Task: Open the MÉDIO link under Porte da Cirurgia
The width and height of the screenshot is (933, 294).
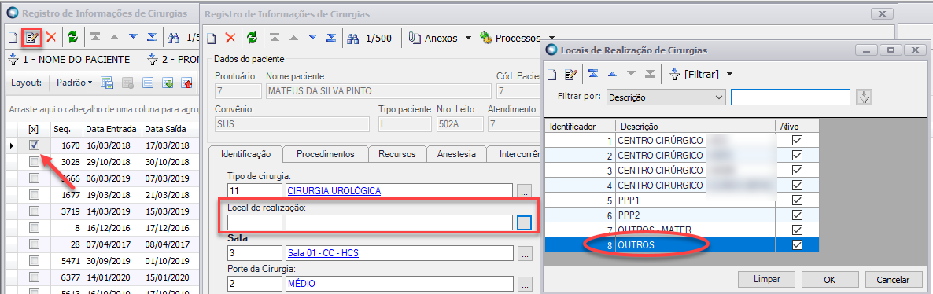Action: (301, 284)
